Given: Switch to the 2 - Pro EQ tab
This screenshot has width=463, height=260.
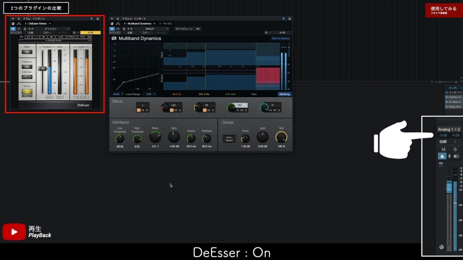Looking at the screenshot, I should pos(166,23).
